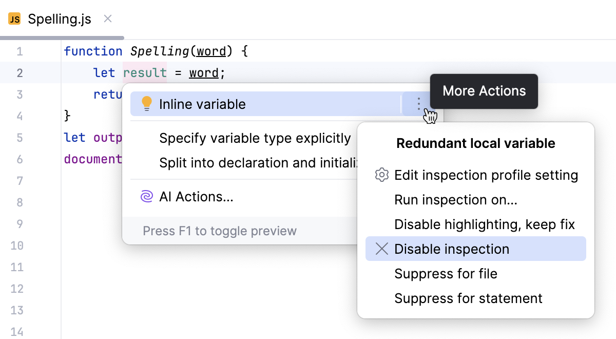The width and height of the screenshot is (616, 339).
Task: Expand the Suppress for statement option
Action: (468, 298)
